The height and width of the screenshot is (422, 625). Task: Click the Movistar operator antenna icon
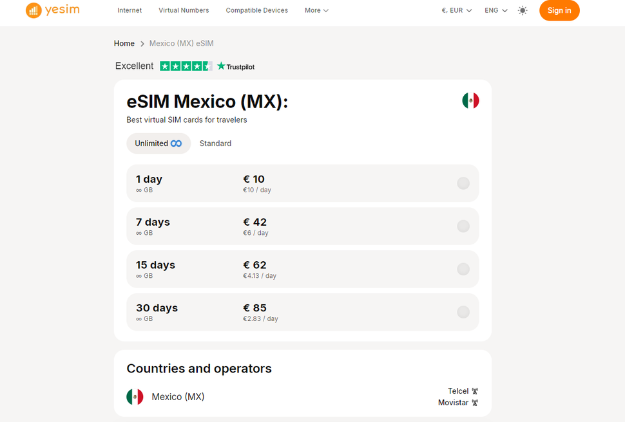click(x=475, y=402)
